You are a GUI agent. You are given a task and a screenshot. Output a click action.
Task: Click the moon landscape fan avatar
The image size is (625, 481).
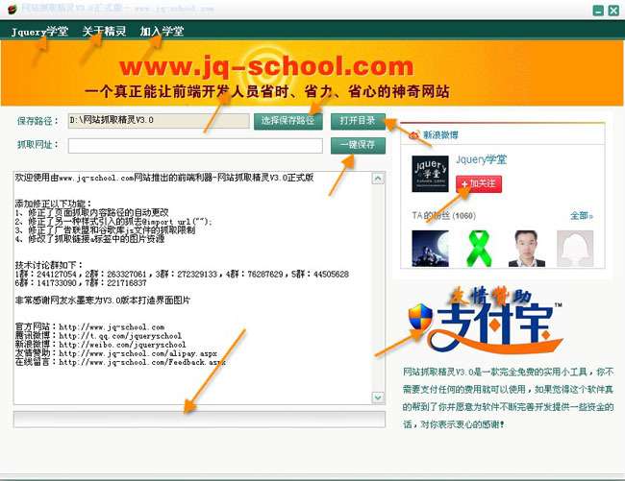coord(430,249)
